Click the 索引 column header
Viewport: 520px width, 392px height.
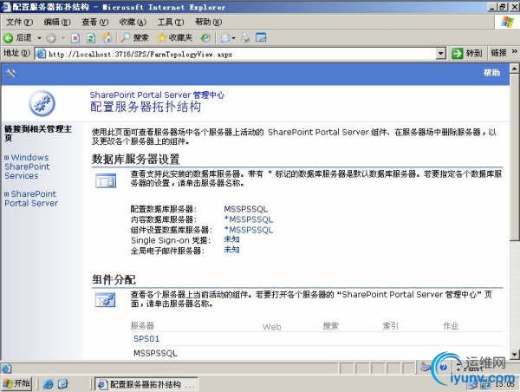click(x=390, y=326)
